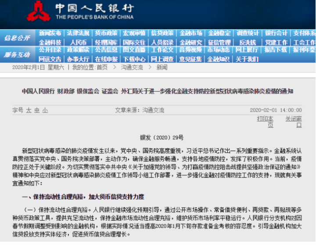
Task: Open the 新闻发布 menu item
Action: click(x=50, y=33)
